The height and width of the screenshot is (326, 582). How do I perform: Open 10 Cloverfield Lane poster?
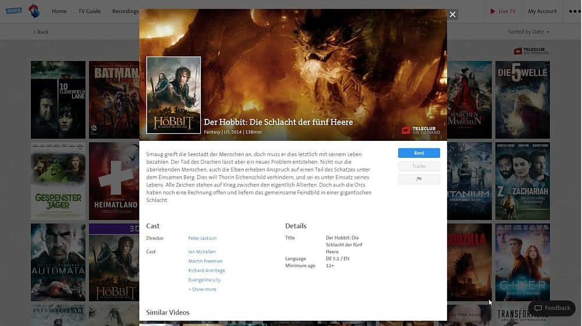click(x=58, y=100)
